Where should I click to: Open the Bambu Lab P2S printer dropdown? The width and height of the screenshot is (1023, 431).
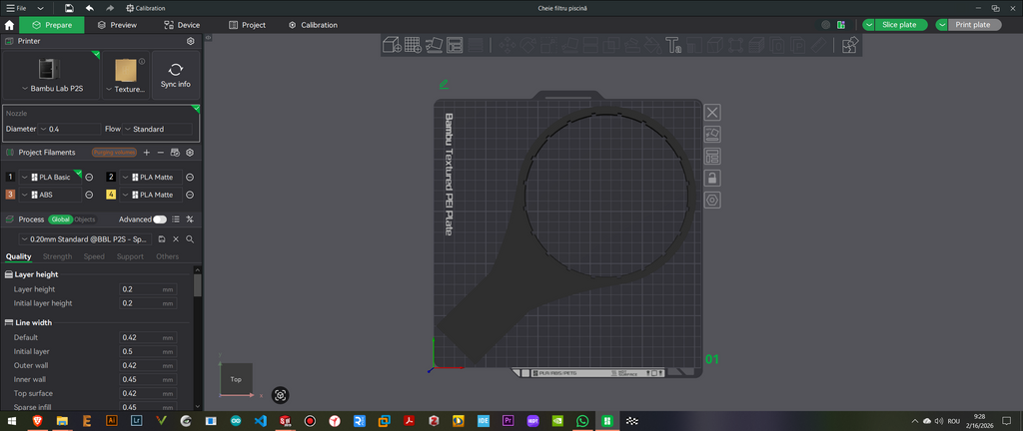tap(52, 76)
